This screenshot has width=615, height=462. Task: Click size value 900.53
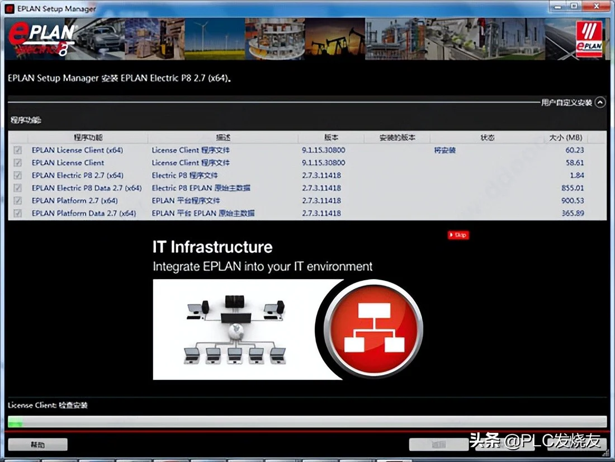[573, 200]
